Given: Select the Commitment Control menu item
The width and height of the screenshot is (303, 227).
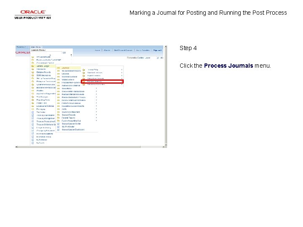Looking at the screenshot, I should coord(45,63).
